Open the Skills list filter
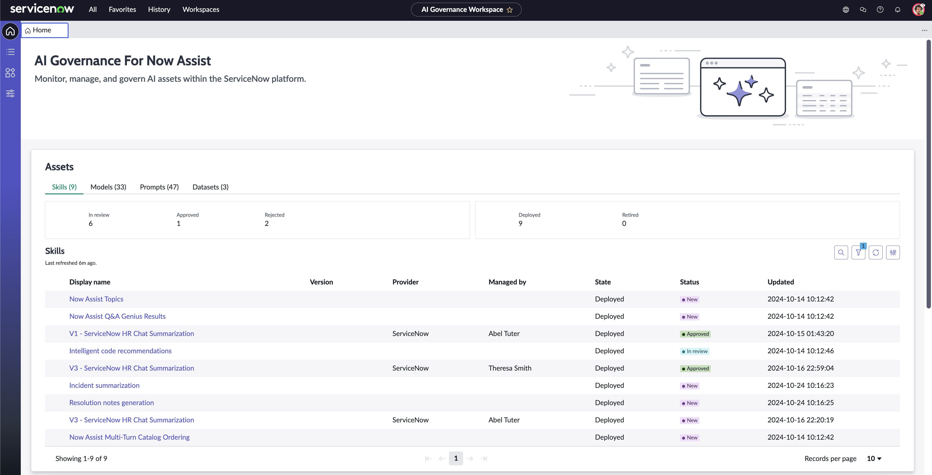 (858, 253)
